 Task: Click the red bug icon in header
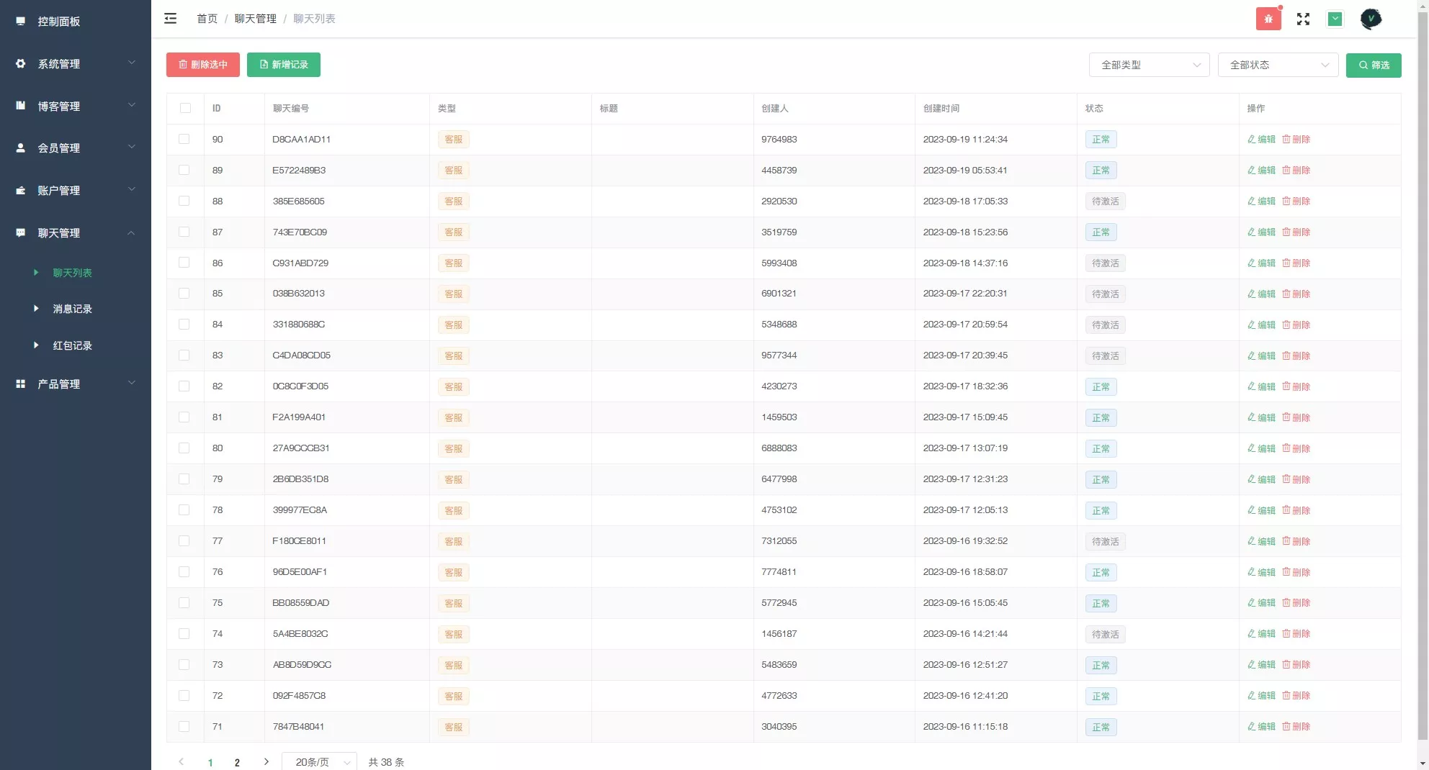(x=1268, y=19)
